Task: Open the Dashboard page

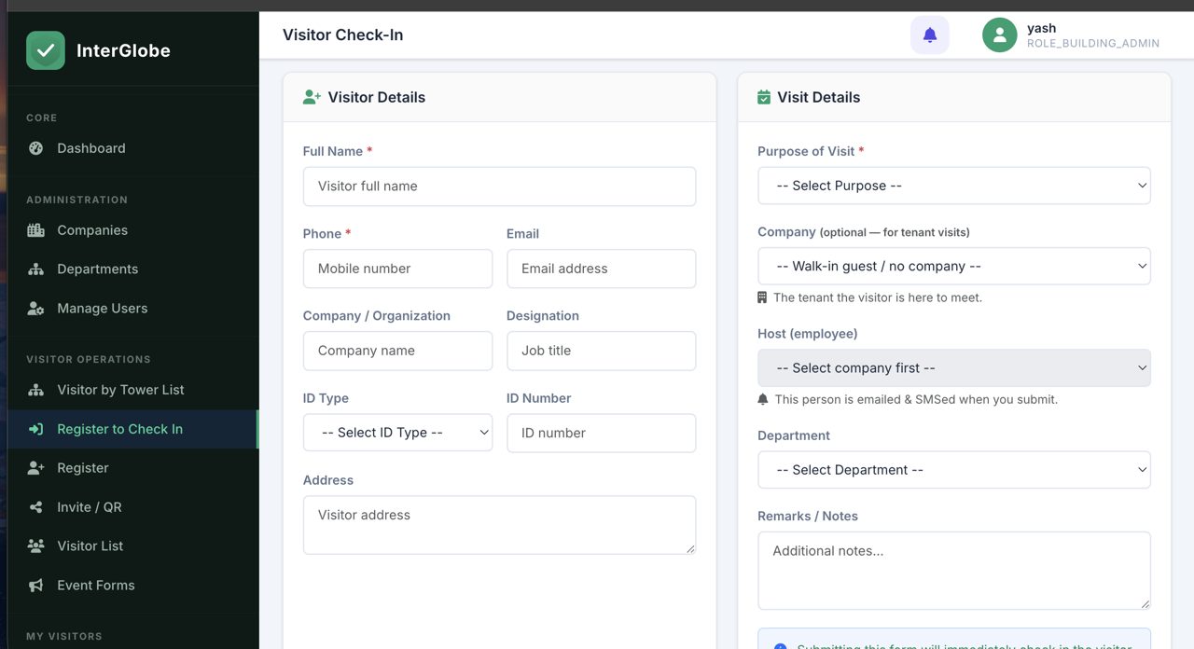Action: point(133,148)
